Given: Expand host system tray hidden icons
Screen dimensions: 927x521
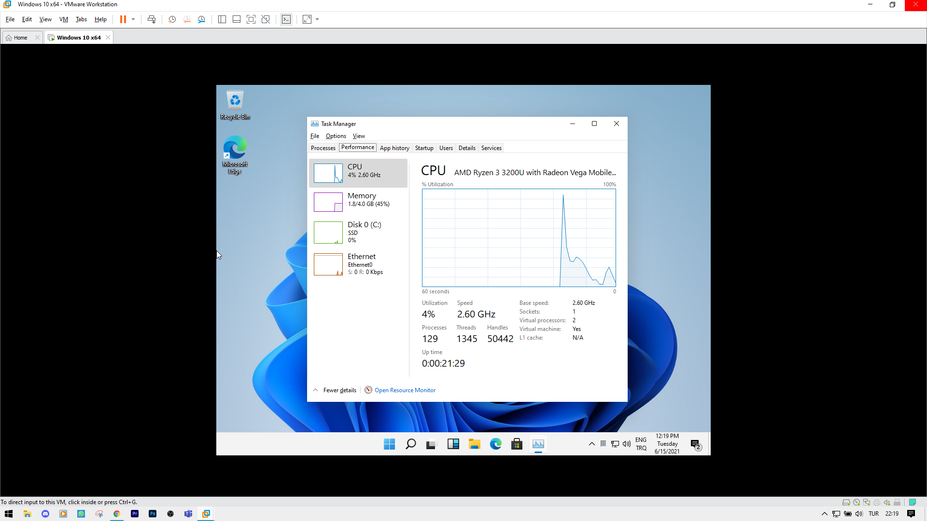Looking at the screenshot, I should coord(825,514).
